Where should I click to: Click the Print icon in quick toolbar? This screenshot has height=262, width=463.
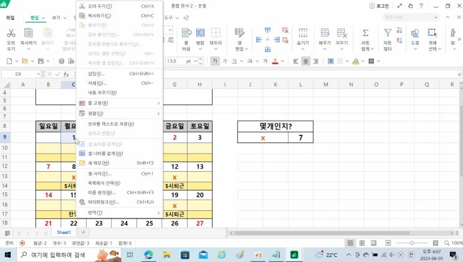(x=61, y=61)
